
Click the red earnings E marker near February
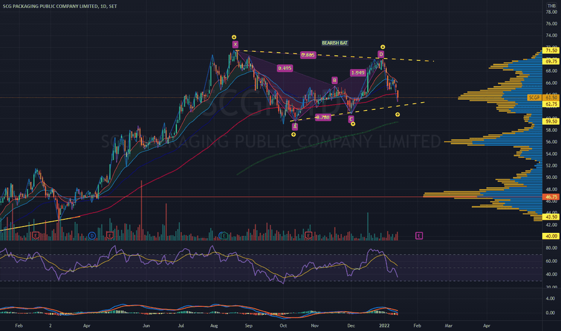[x=36, y=235]
